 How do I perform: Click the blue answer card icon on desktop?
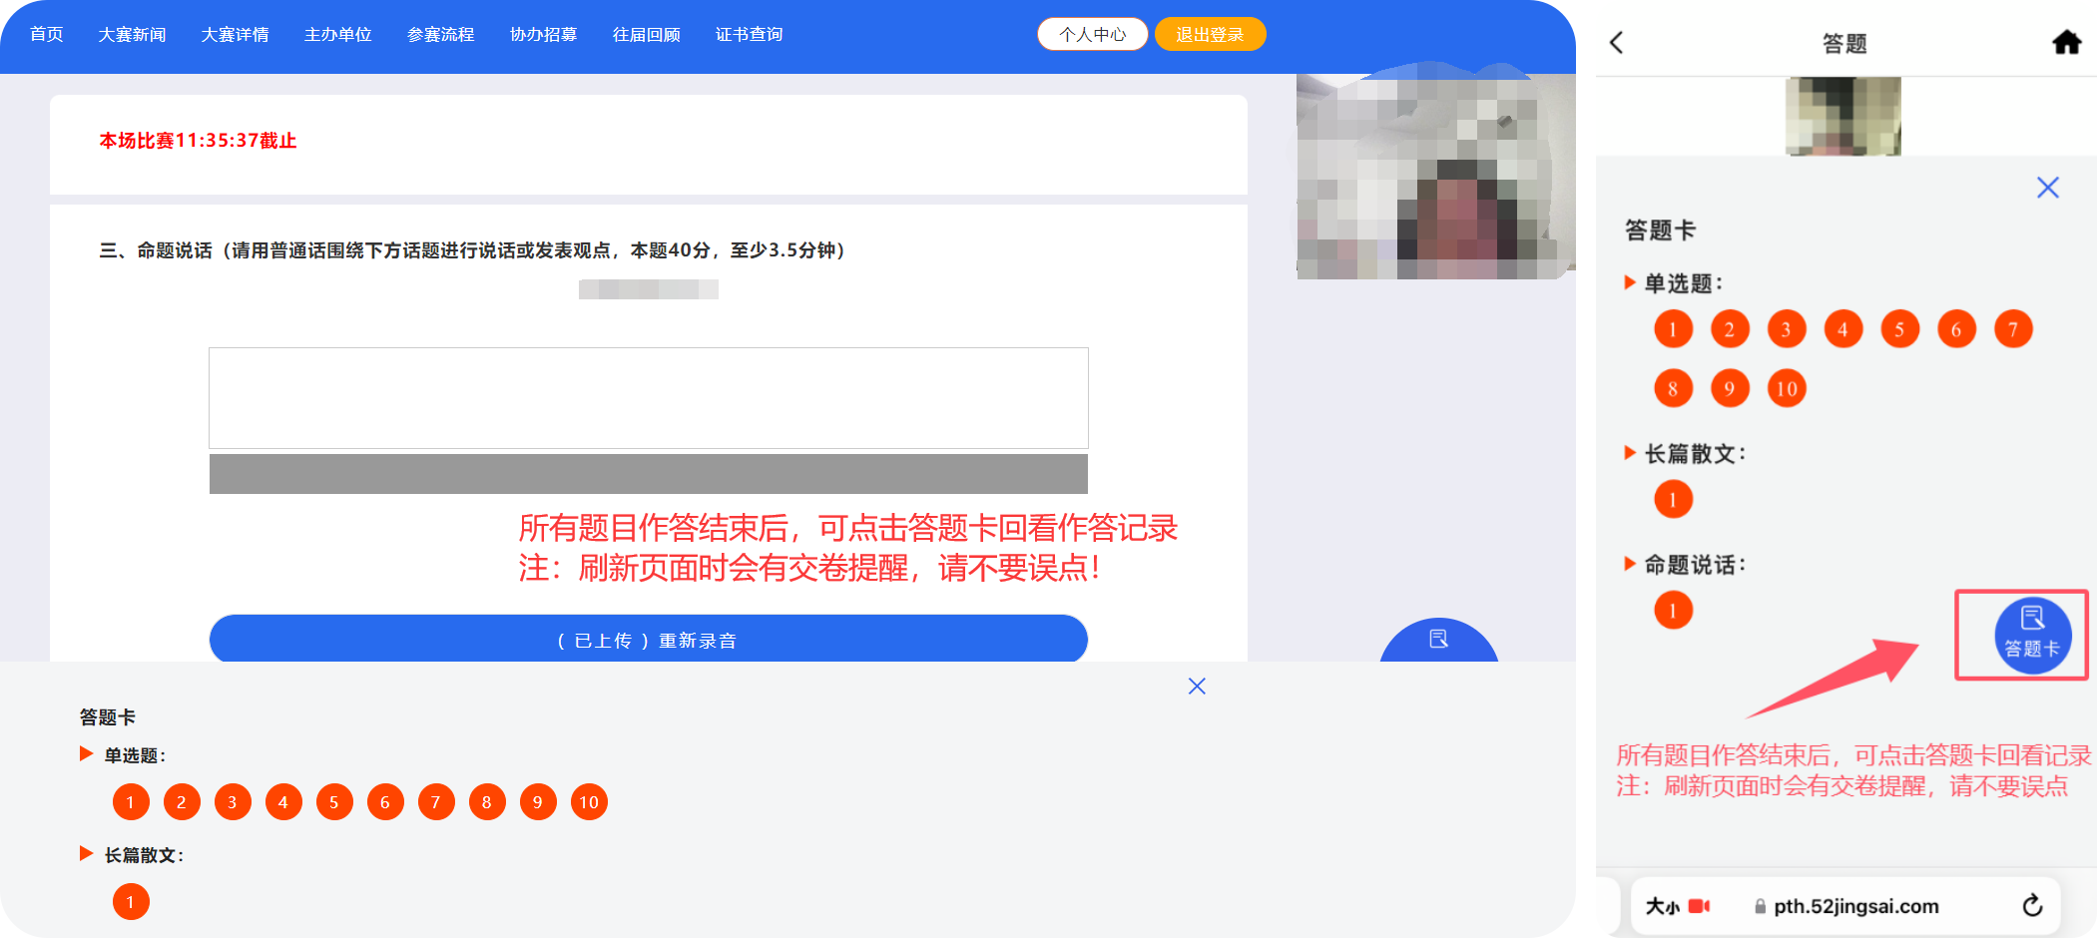[x=1438, y=640]
